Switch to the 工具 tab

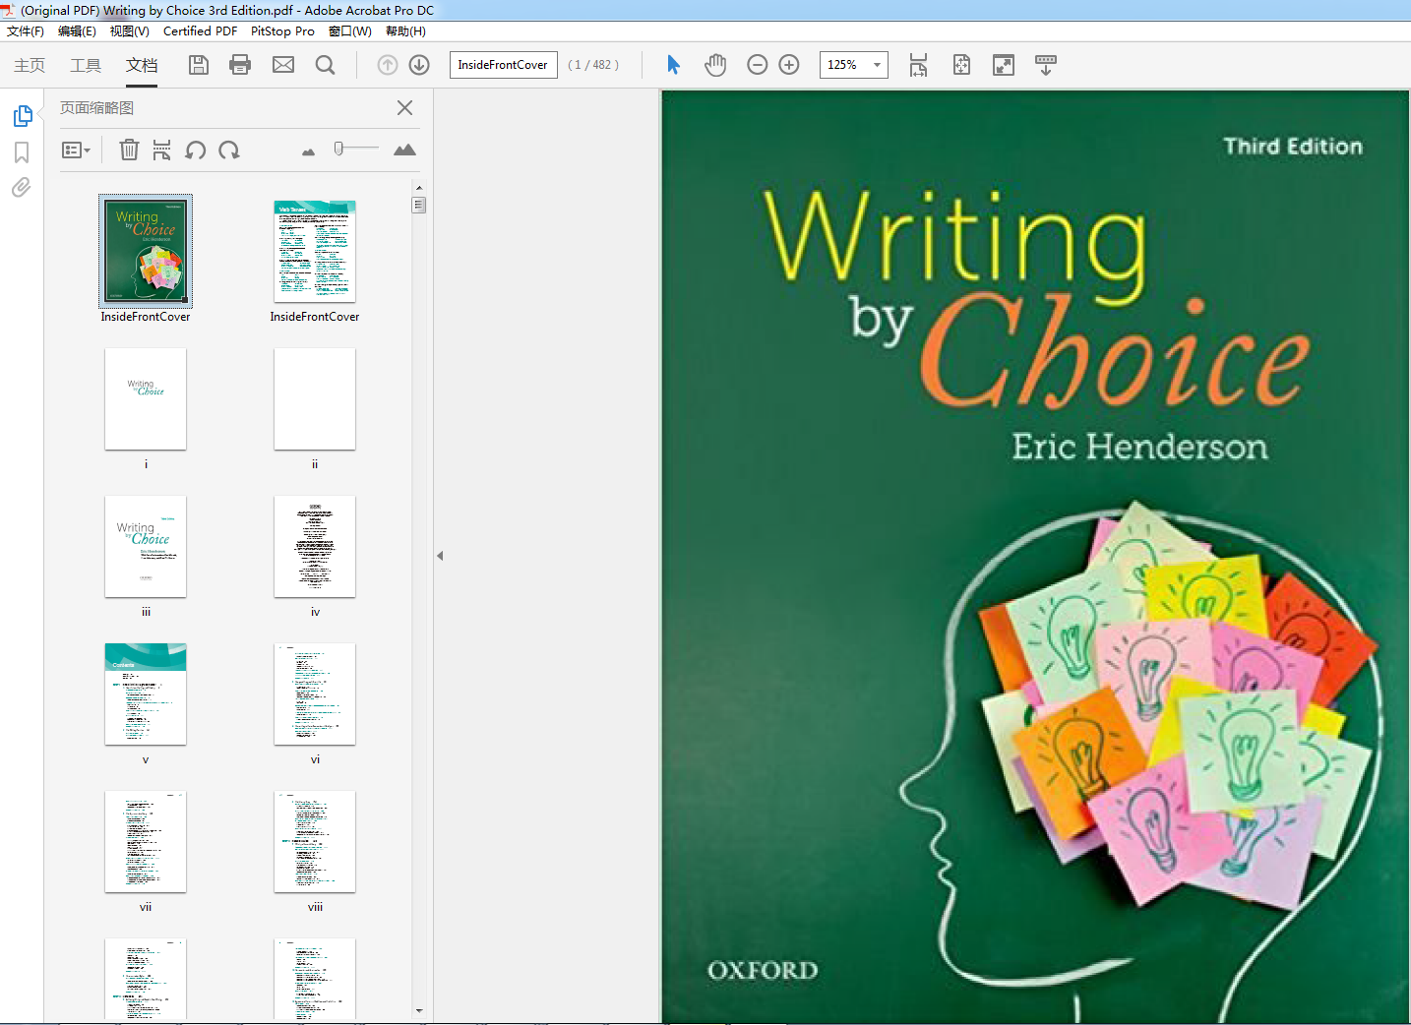point(86,65)
